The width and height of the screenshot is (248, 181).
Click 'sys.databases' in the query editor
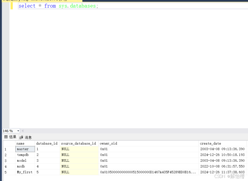77,6
